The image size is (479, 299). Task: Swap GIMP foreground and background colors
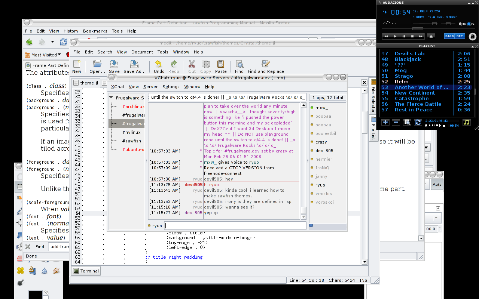(46, 292)
